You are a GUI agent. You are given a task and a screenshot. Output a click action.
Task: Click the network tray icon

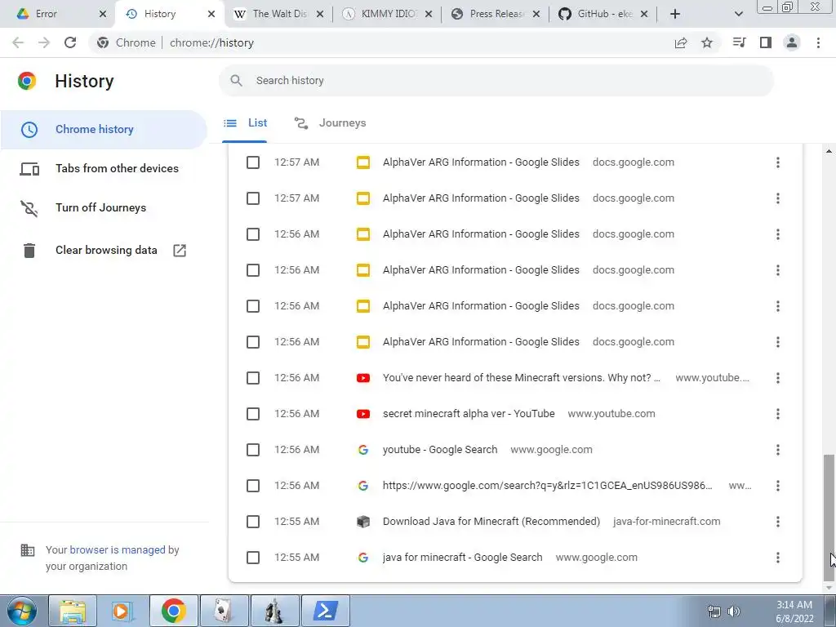pos(714,611)
